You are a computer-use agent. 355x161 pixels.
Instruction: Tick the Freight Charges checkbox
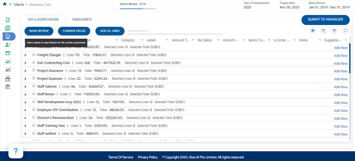(x=33, y=55)
